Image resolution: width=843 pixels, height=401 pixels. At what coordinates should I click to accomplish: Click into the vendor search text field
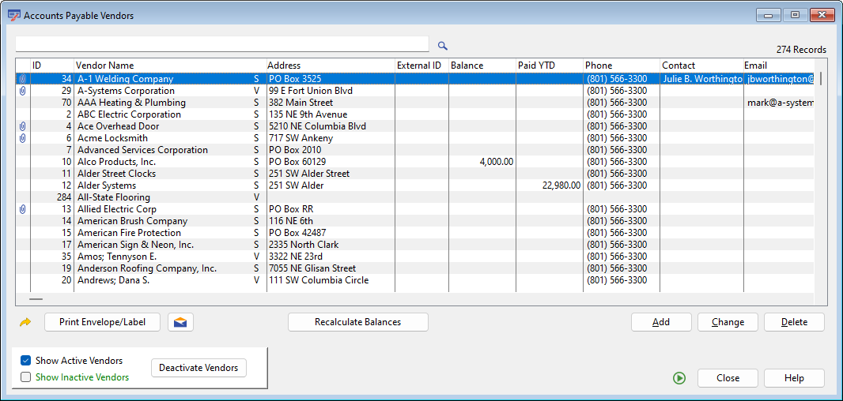pyautogui.click(x=221, y=44)
